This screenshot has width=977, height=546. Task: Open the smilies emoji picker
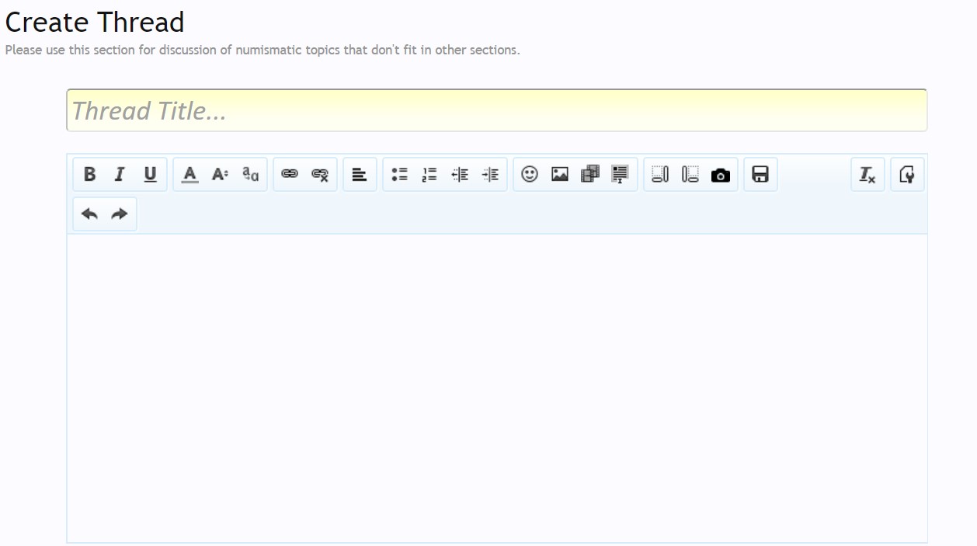(x=530, y=175)
